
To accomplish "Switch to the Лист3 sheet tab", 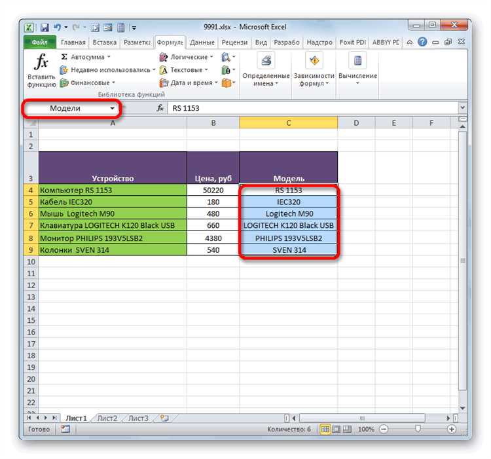I will 138,418.
